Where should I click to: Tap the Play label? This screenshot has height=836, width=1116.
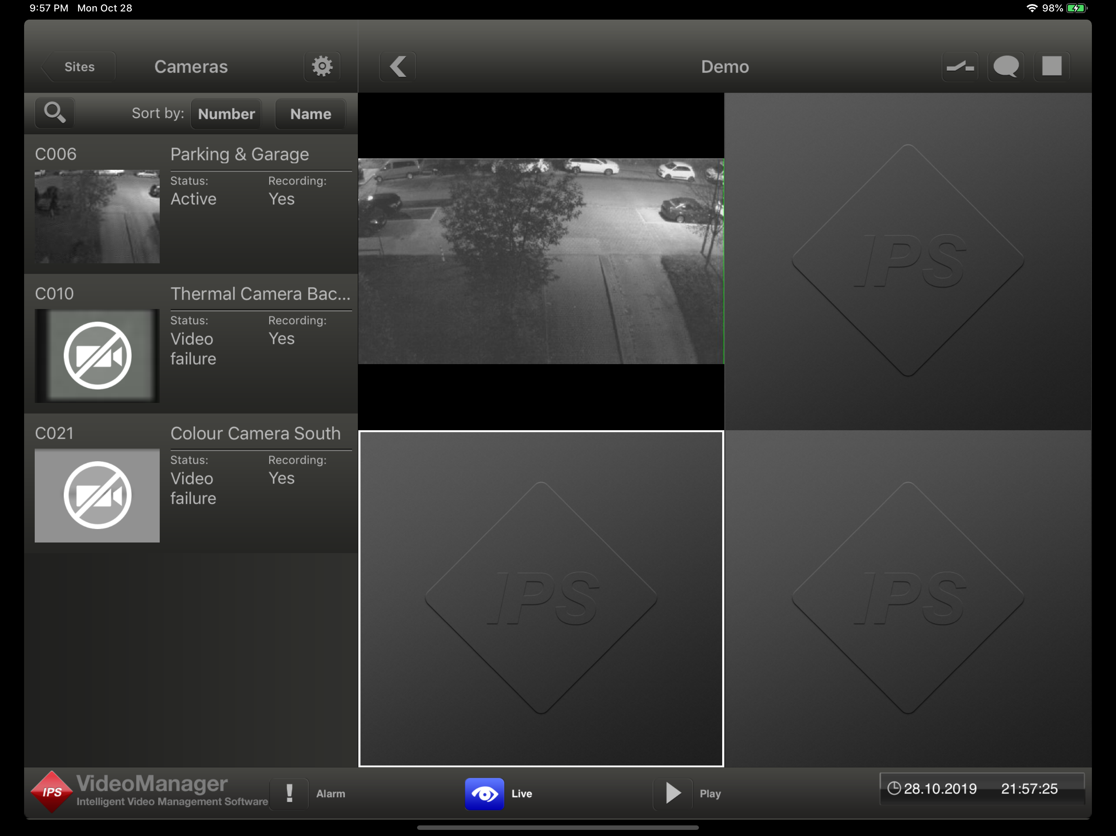pyautogui.click(x=710, y=794)
